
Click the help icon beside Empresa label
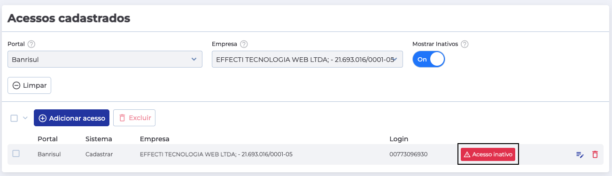pos(244,44)
